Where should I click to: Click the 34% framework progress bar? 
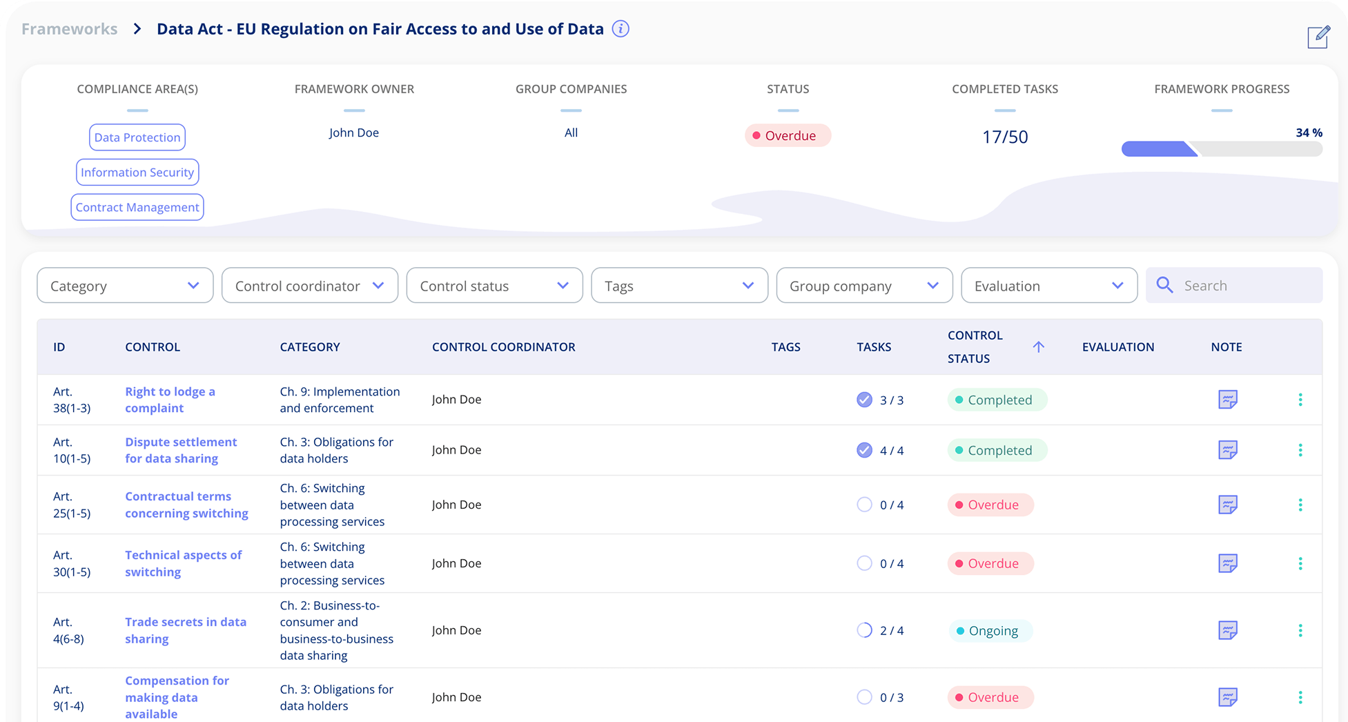tap(1222, 148)
